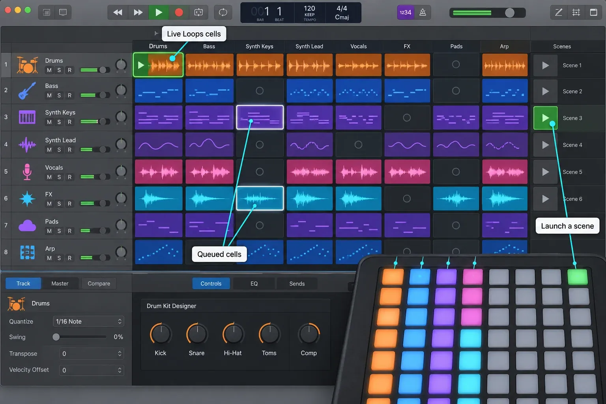Click the empty Pads cell in Drums row
Viewport: 606px width, 404px height.
click(456, 64)
